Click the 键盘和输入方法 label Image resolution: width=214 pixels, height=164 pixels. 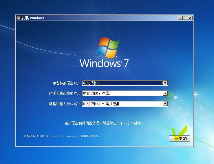click(x=64, y=104)
